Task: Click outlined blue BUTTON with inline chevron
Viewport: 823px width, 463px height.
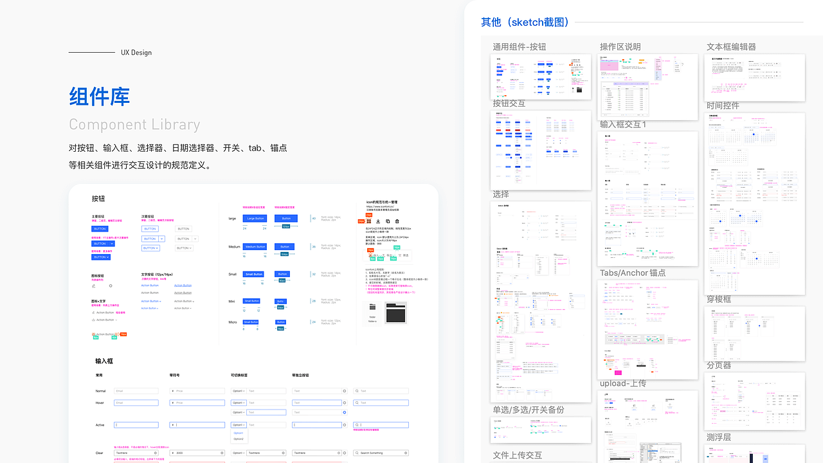Action: (150, 248)
